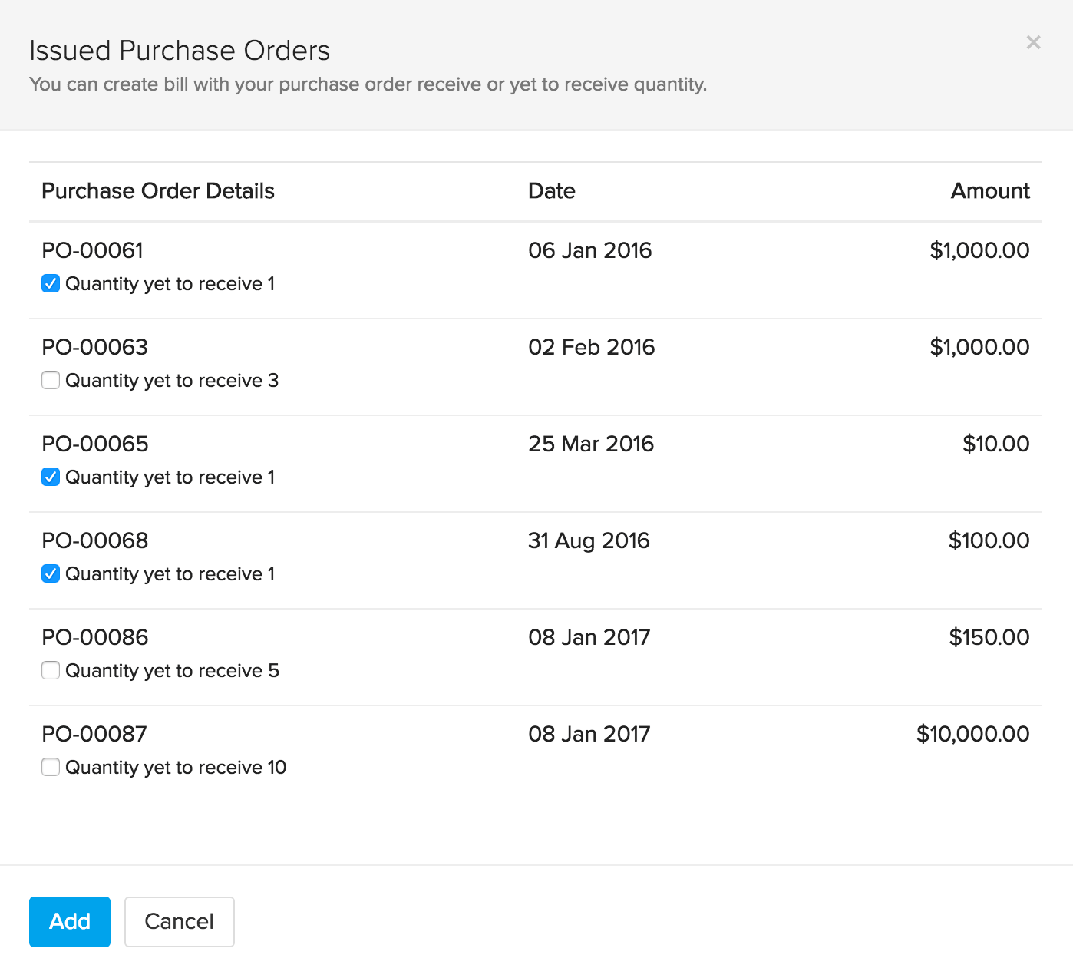
Task: Click the $10,000.00 amount
Action: [972, 734]
